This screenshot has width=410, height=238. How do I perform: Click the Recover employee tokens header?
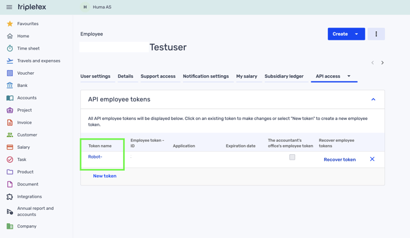click(337, 143)
